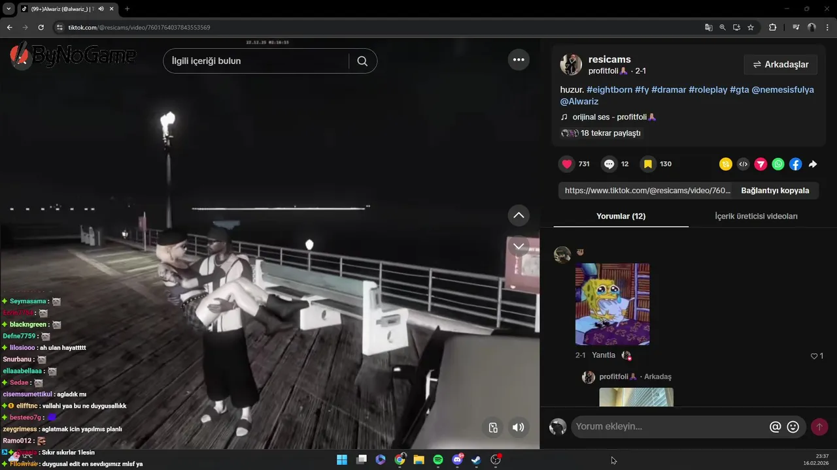Open Chrome extensions puzzle icon

point(772,27)
